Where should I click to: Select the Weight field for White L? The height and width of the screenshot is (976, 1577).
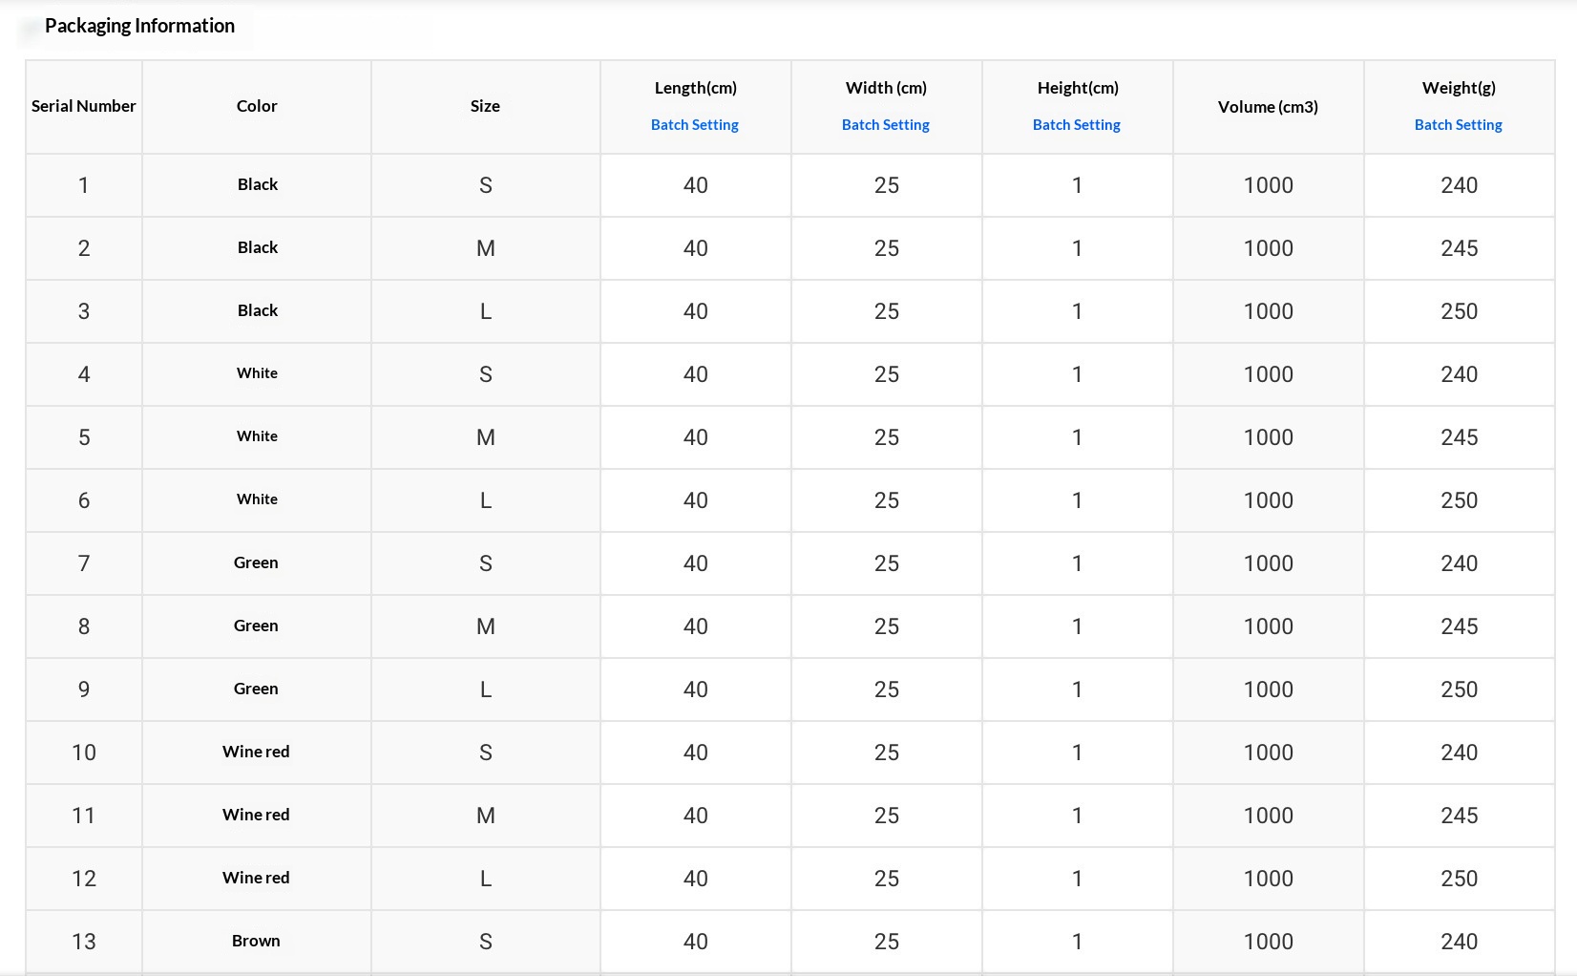(1459, 500)
